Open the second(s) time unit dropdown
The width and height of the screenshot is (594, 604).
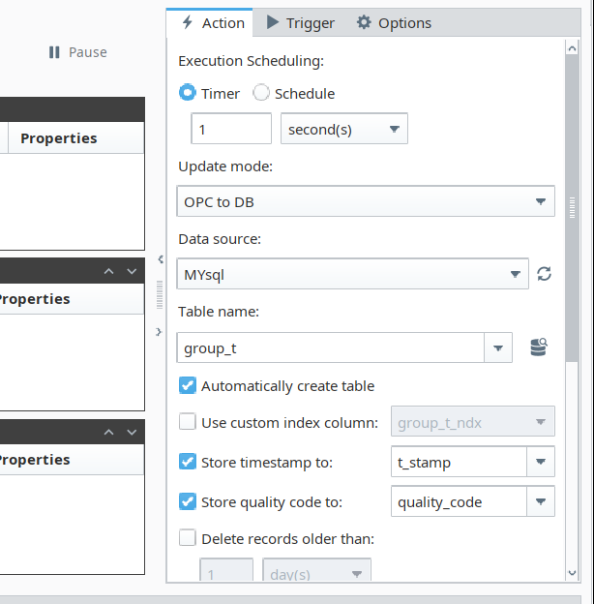coord(343,129)
